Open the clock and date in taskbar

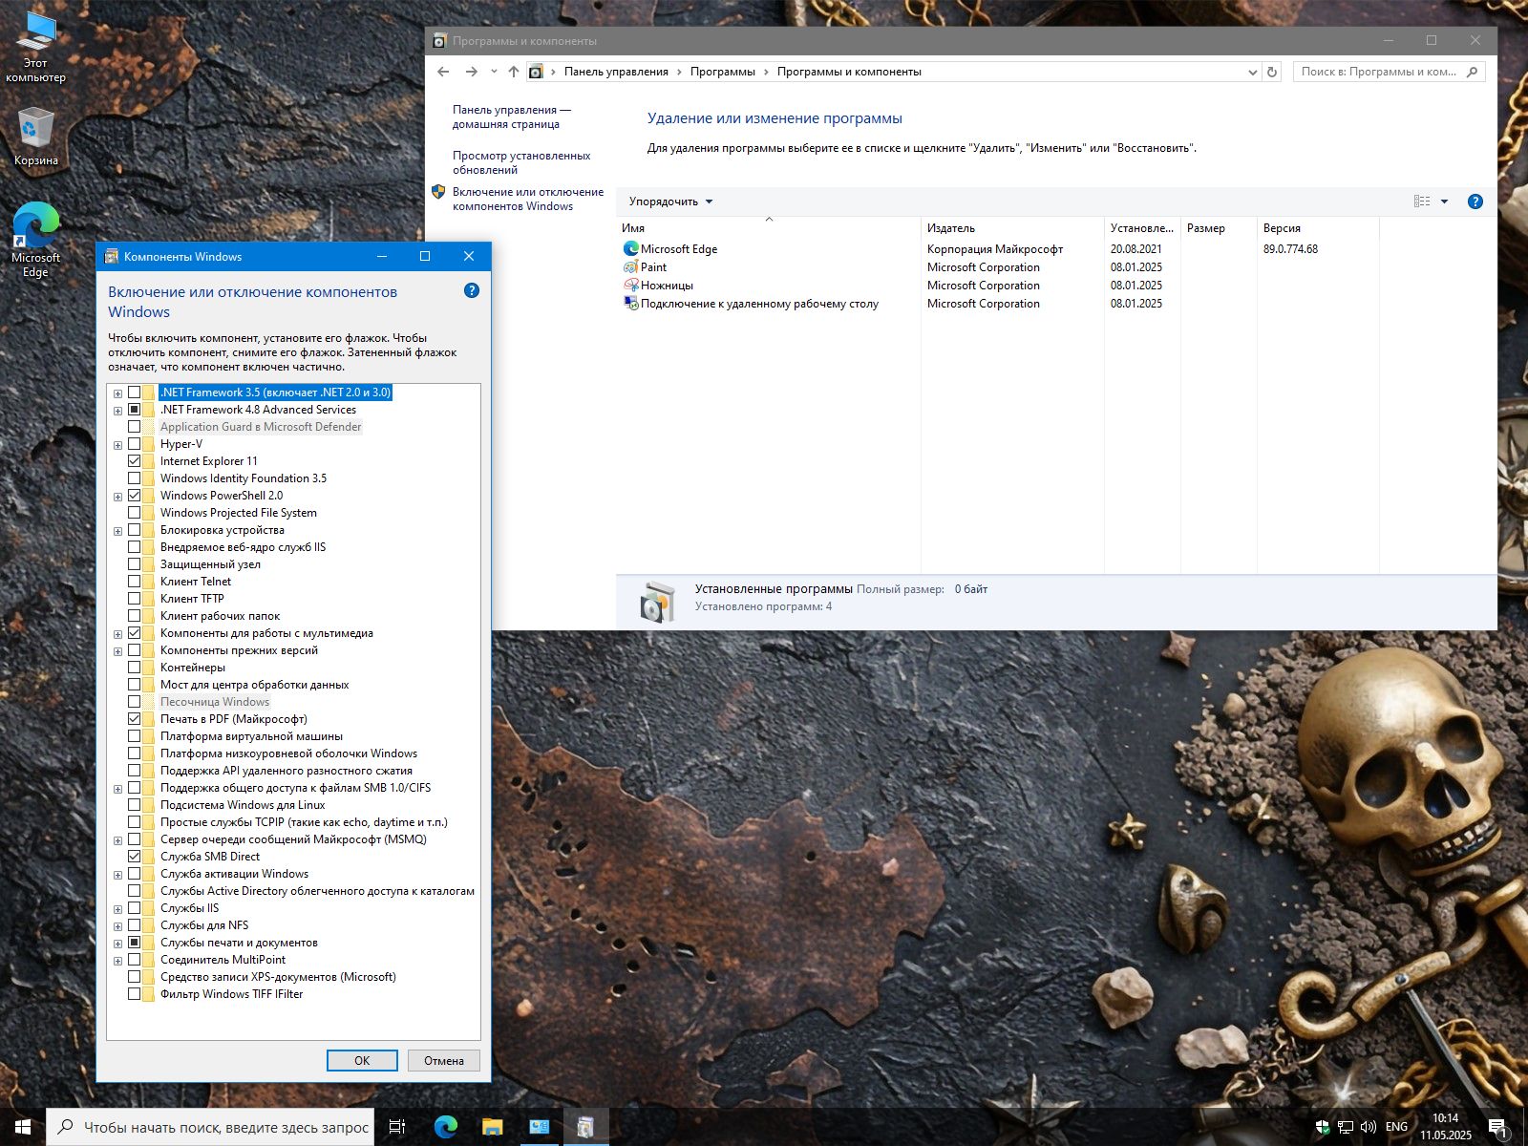1445,1127
